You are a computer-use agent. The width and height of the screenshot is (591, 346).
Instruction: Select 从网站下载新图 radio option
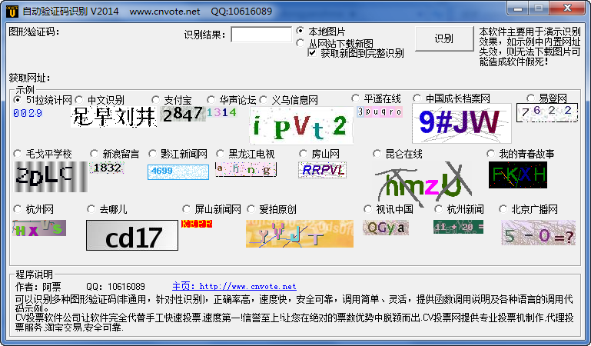point(300,44)
